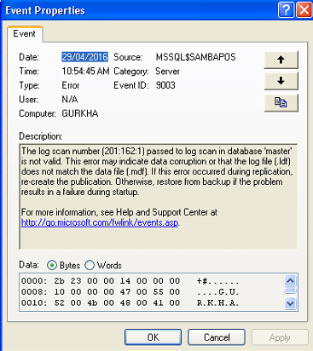Click the Cancel button

pyautogui.click(x=217, y=337)
